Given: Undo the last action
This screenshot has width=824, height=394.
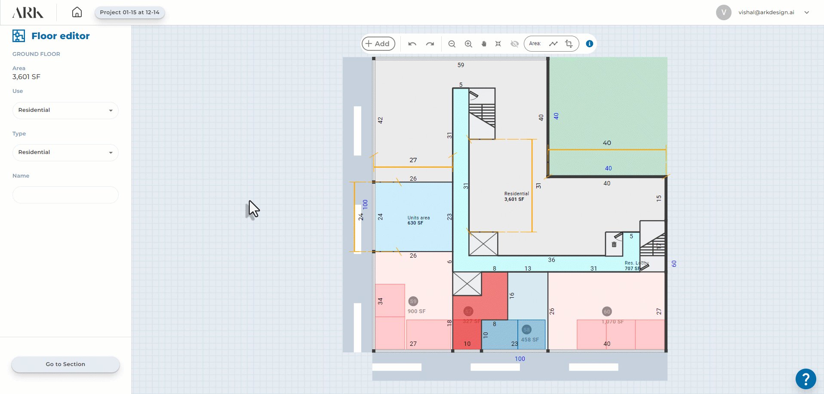Looking at the screenshot, I should pyautogui.click(x=412, y=44).
